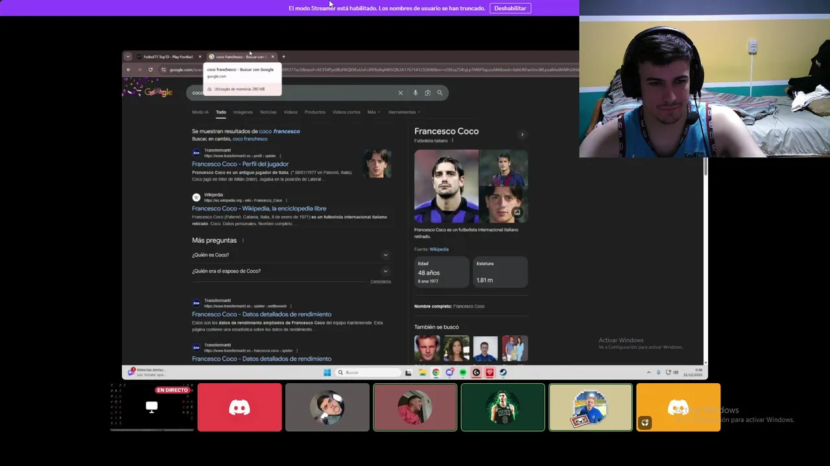Expand the Más dropdown
Image resolution: width=830 pixels, height=466 pixels.
click(x=373, y=112)
